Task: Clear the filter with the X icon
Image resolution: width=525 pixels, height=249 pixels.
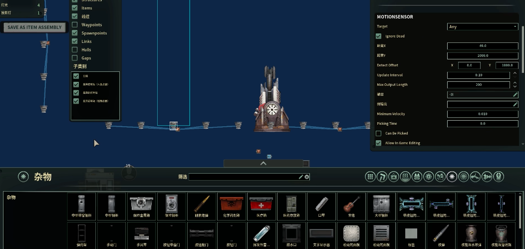Action: [306, 177]
